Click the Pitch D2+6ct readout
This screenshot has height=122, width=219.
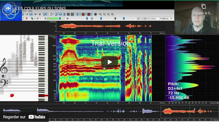[175, 86]
